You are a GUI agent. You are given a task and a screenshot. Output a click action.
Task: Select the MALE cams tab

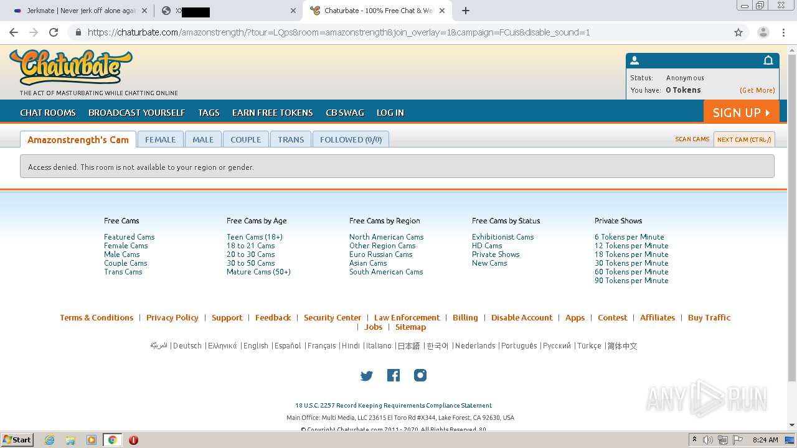coord(203,139)
